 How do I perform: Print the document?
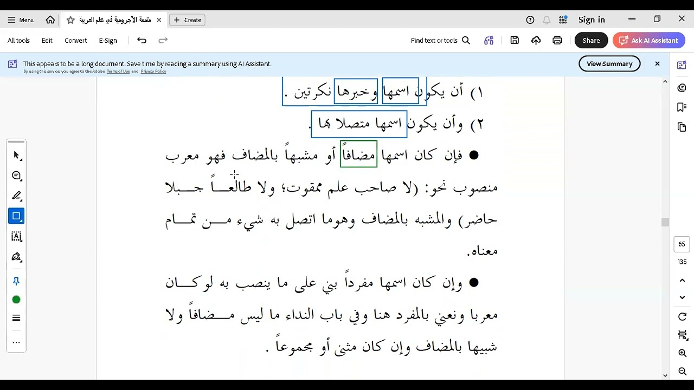[557, 40]
